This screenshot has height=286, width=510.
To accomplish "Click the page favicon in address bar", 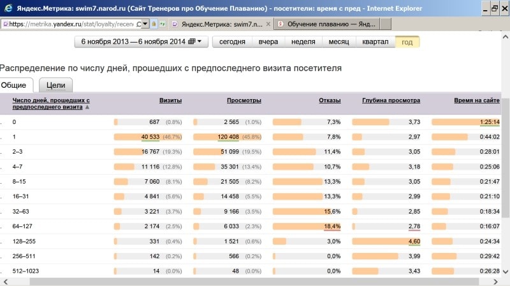I will pos(6,24).
